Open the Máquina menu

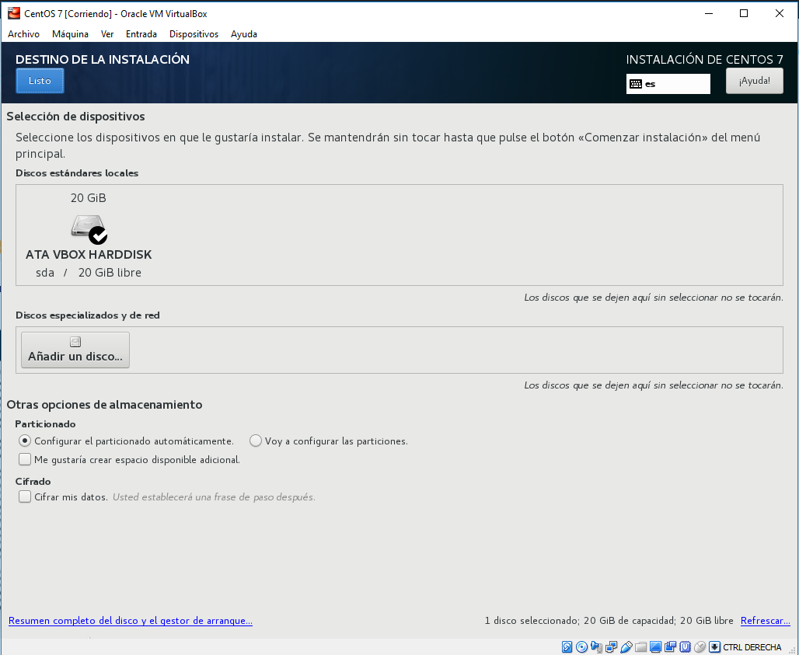click(x=70, y=34)
